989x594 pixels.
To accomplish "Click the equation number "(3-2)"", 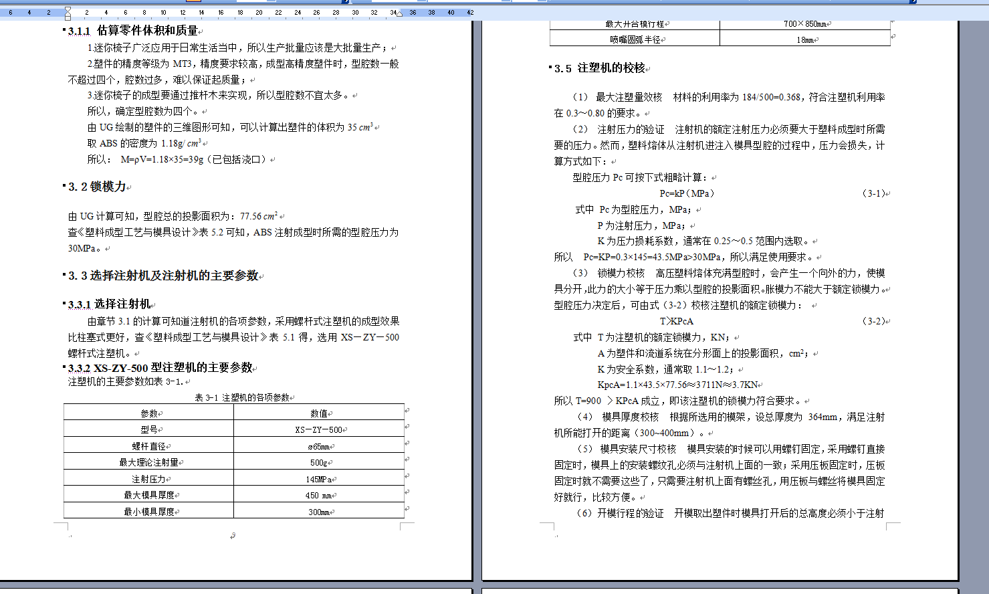I will tap(873, 321).
